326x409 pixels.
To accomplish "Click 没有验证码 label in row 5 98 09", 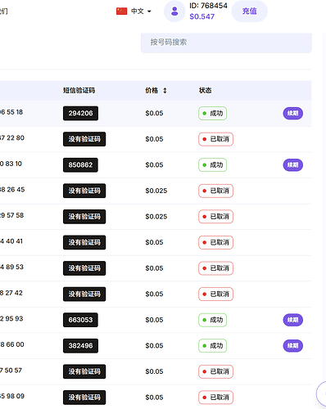I will tap(84, 398).
